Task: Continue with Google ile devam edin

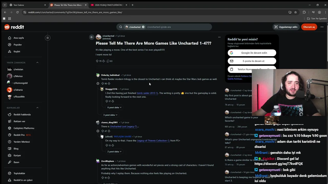Action: point(252,53)
